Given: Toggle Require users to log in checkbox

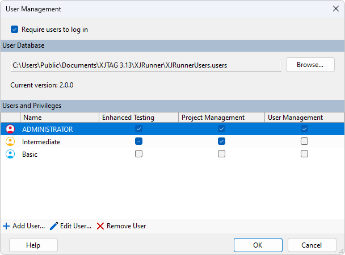Looking at the screenshot, I should pyautogui.click(x=15, y=30).
